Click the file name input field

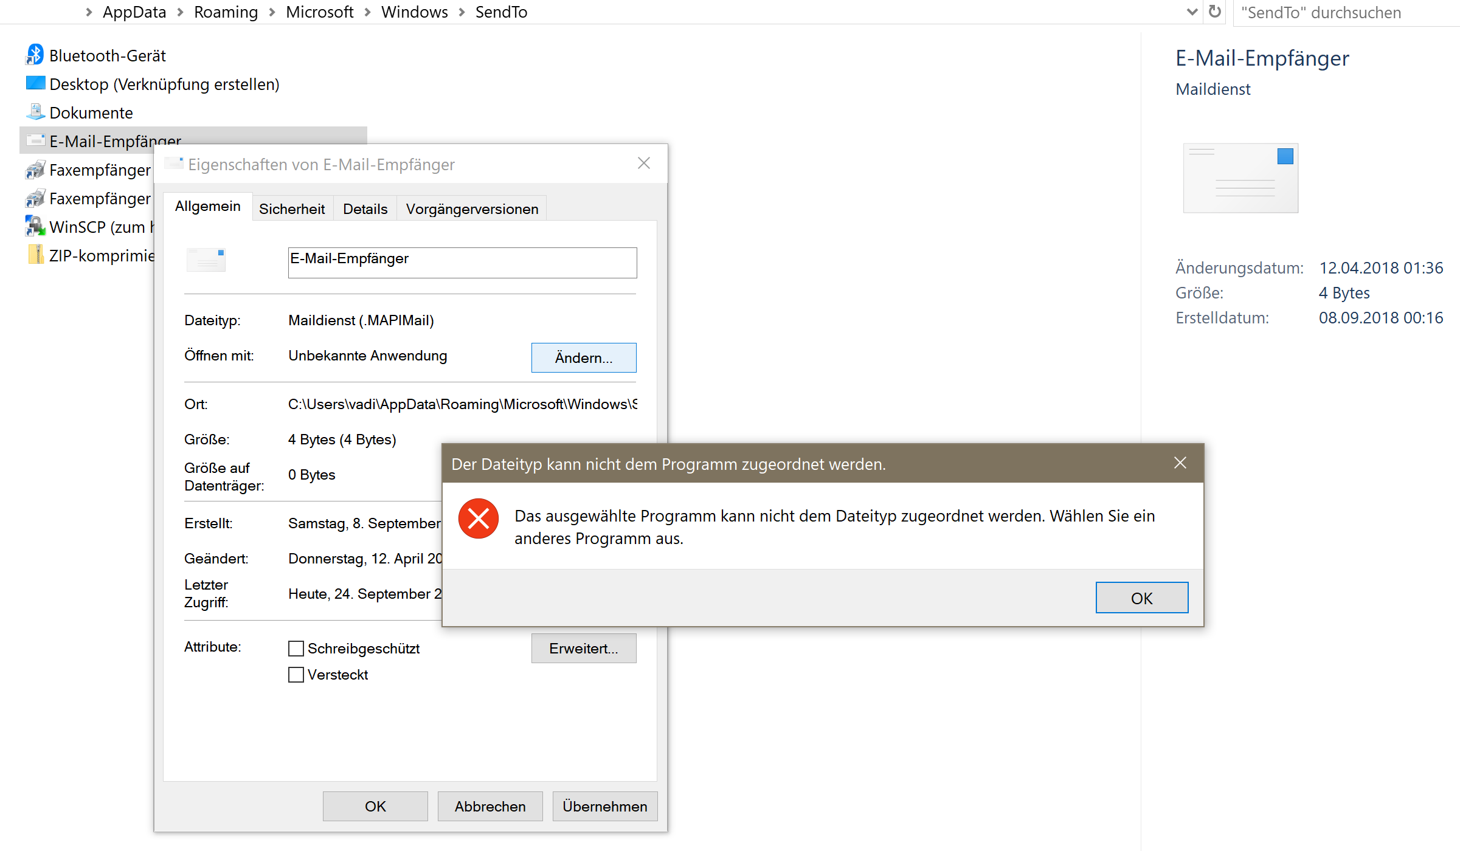tap(462, 263)
